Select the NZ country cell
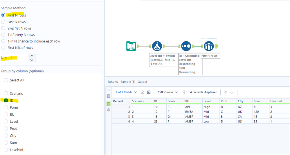The image size is (290, 155). 244,107
